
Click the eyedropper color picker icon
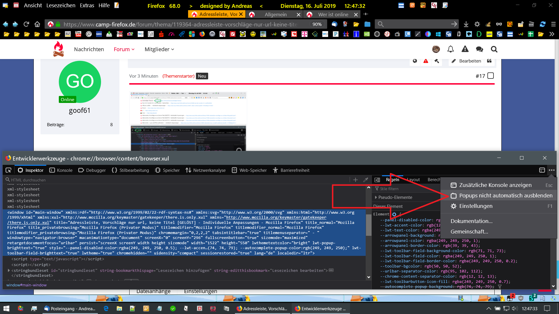[x=366, y=180]
